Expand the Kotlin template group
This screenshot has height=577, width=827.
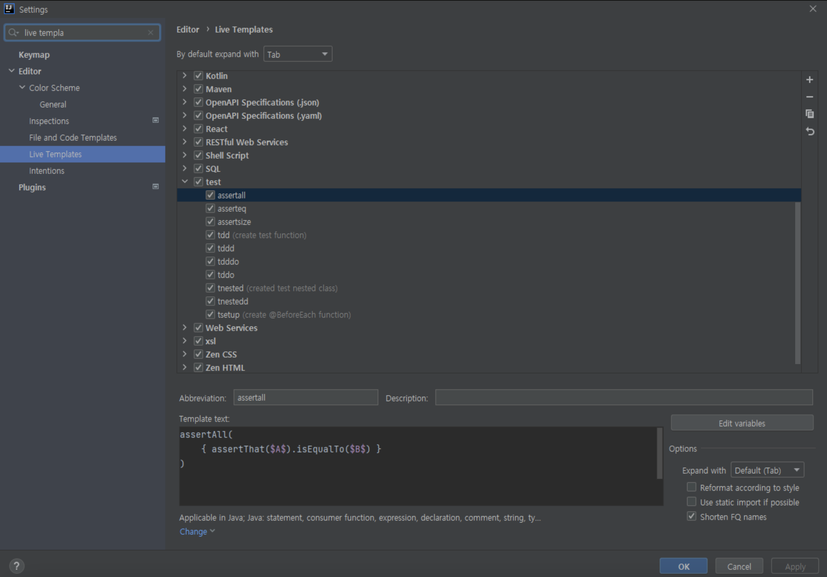point(185,76)
